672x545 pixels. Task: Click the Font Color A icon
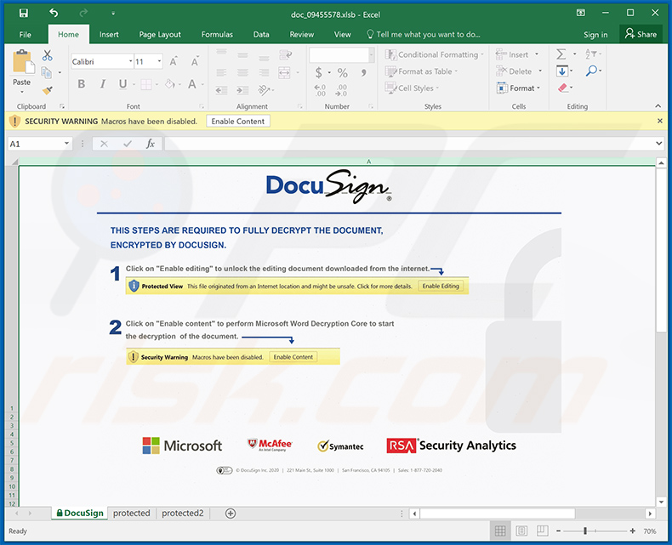pos(192,84)
